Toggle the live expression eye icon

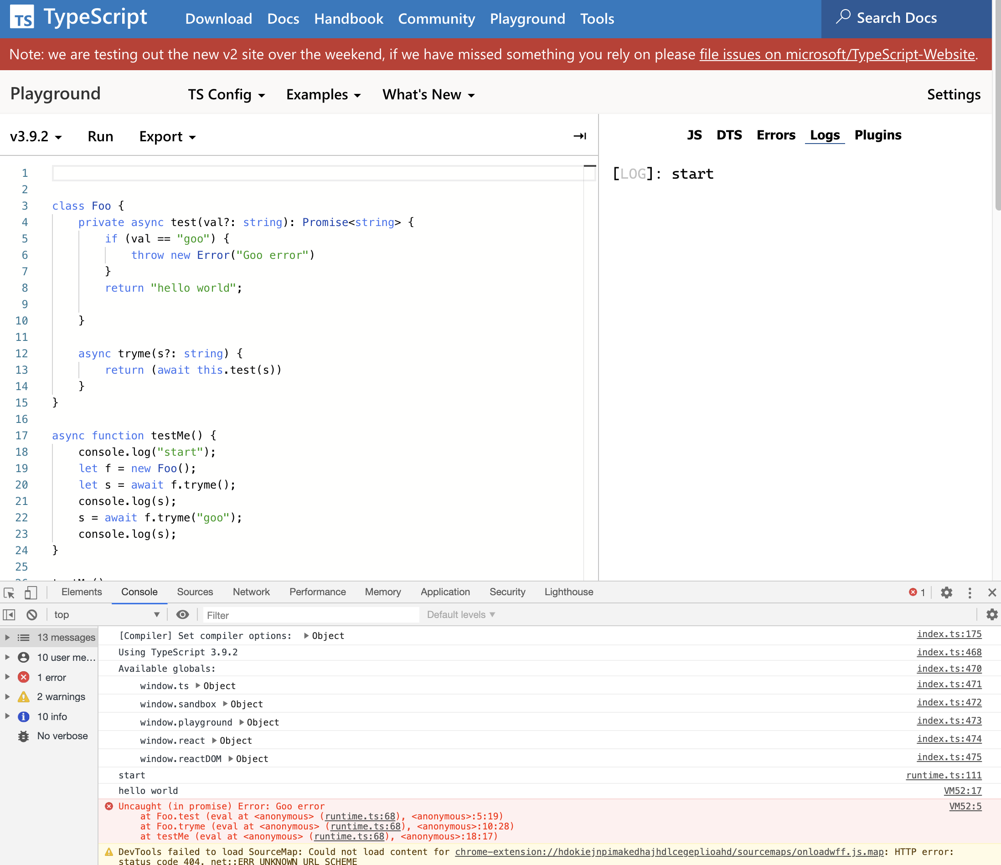183,614
